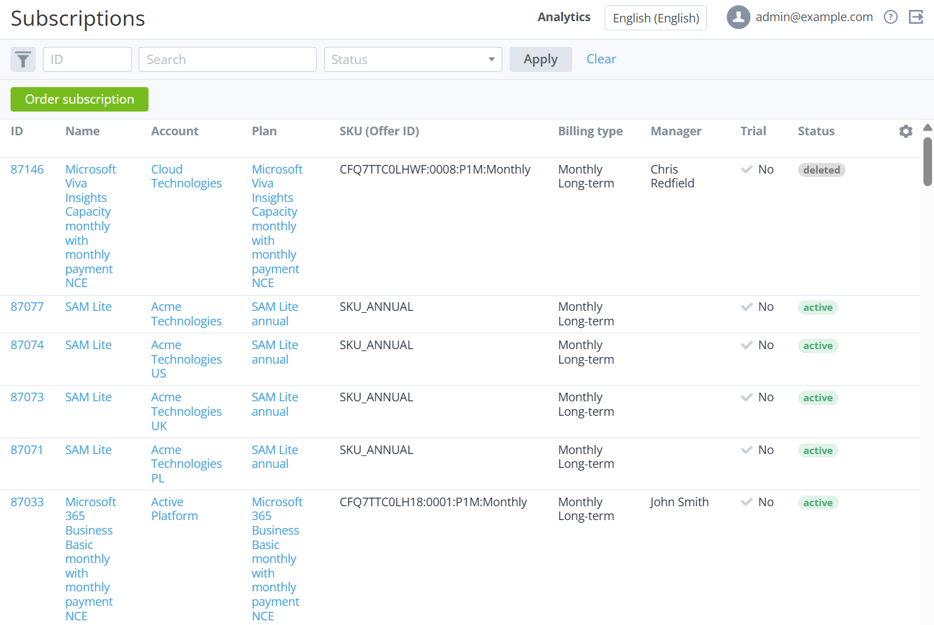The height and width of the screenshot is (625, 934).
Task: Click the vertical scrollbar thumb
Action: 927,162
